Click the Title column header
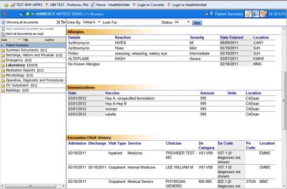The image size is (287, 189). (x=33, y=40)
